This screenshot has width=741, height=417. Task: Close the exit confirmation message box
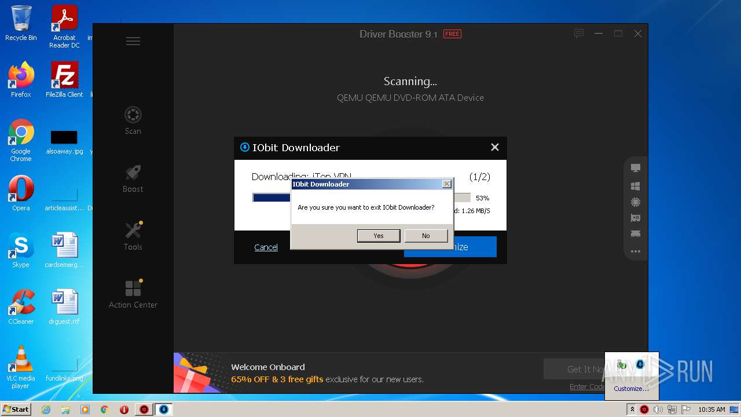coord(447,184)
